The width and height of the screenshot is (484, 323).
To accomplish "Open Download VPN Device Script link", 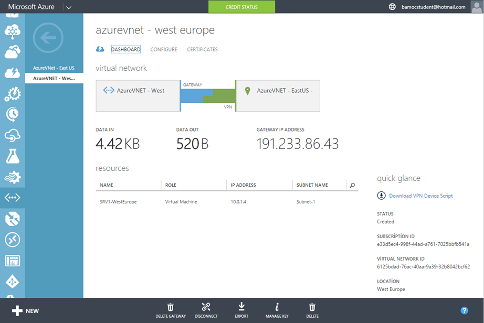I will click(x=420, y=196).
